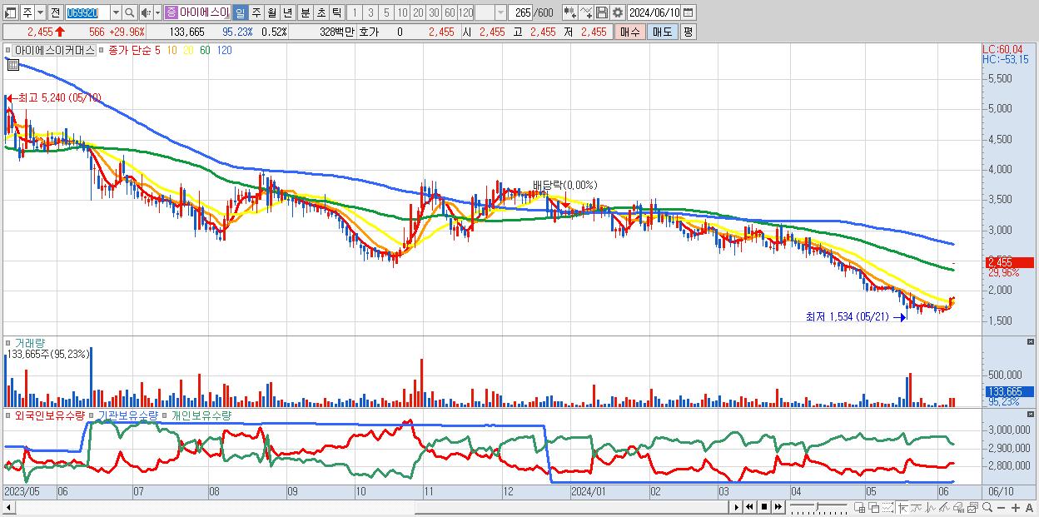Click the dotted chart range icon
This screenshot has height=517, width=1039.
tap(887, 507)
